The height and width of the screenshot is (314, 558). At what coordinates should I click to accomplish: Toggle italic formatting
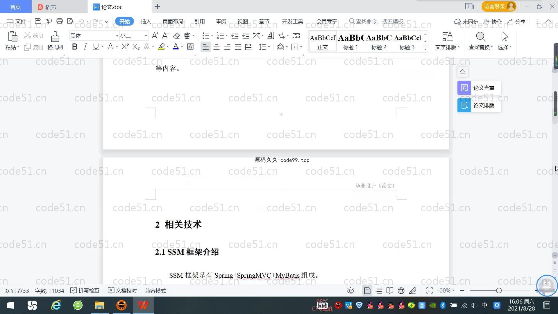coord(85,47)
